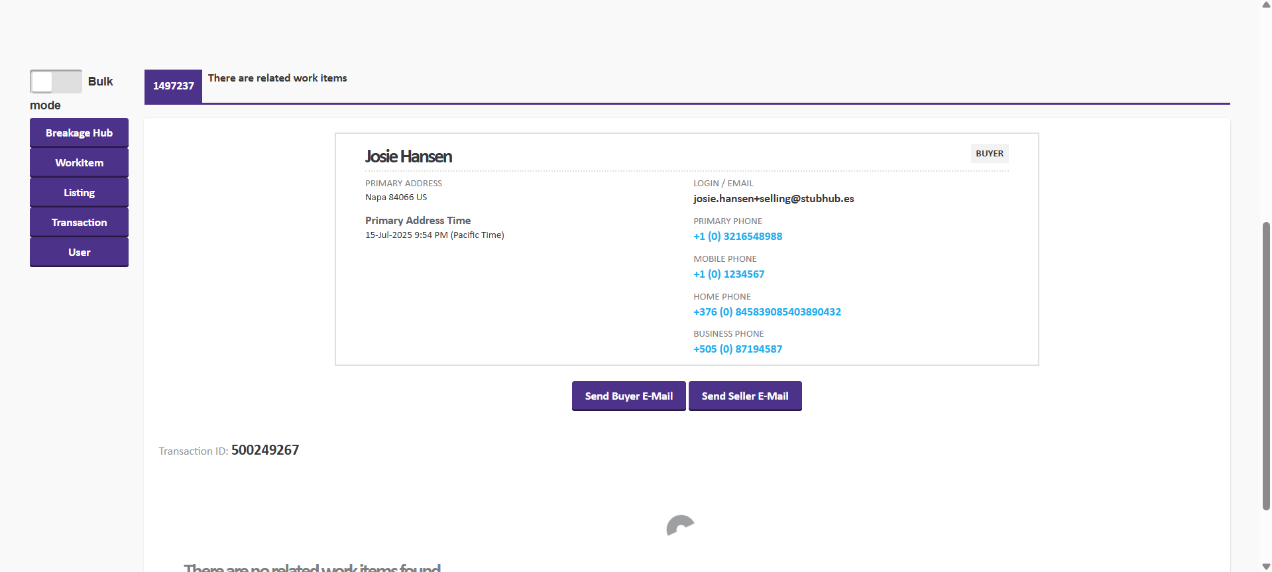Click the BUYER badge label

click(989, 154)
